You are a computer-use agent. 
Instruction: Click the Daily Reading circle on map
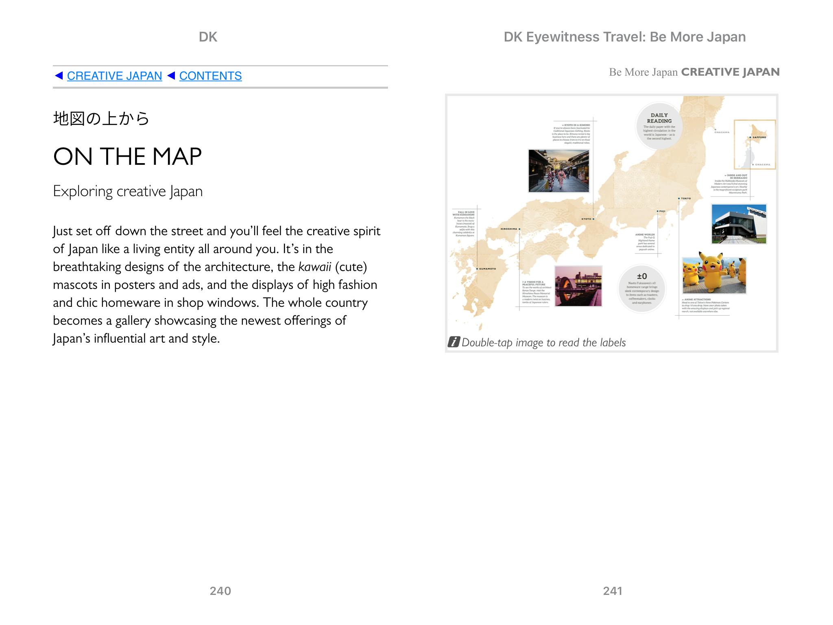(659, 126)
